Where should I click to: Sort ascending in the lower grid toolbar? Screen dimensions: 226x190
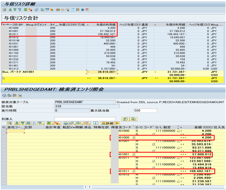(17, 123)
